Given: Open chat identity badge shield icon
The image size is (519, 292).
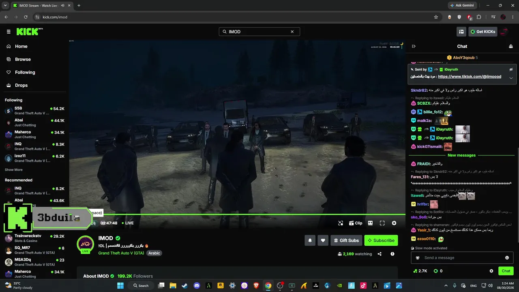Looking at the screenshot, I should point(418,258).
